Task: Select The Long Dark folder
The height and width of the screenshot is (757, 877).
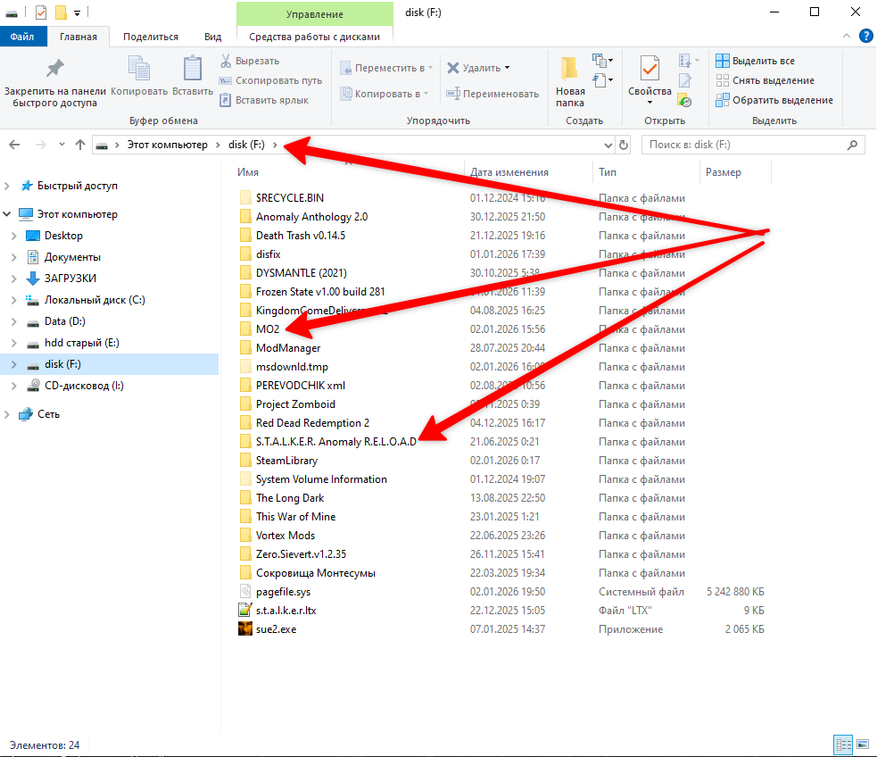Action: click(x=290, y=498)
